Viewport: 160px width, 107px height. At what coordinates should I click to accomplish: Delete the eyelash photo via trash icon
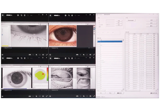(25, 15)
